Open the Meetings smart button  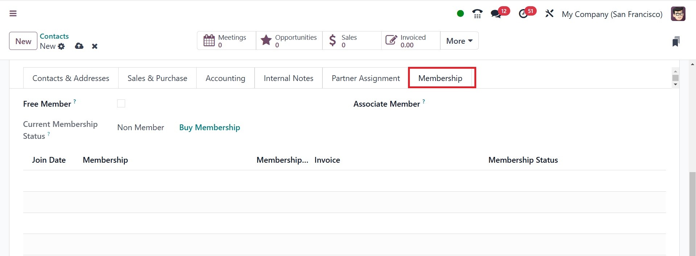[x=226, y=41]
